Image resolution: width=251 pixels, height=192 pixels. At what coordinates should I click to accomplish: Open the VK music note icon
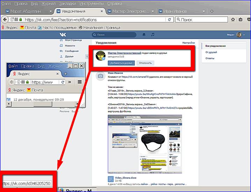(x=152, y=35)
